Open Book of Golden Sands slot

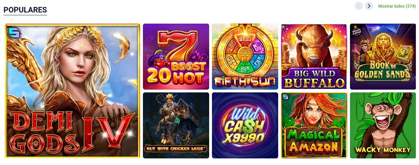[x=383, y=57]
